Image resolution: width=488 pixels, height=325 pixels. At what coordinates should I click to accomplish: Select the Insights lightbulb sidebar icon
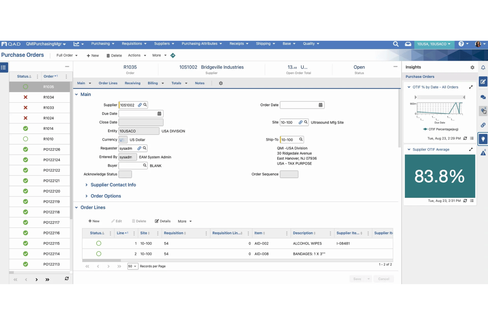[x=483, y=139]
